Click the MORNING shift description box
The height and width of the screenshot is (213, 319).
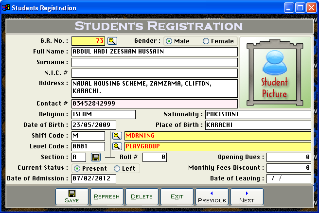[x=218, y=136]
